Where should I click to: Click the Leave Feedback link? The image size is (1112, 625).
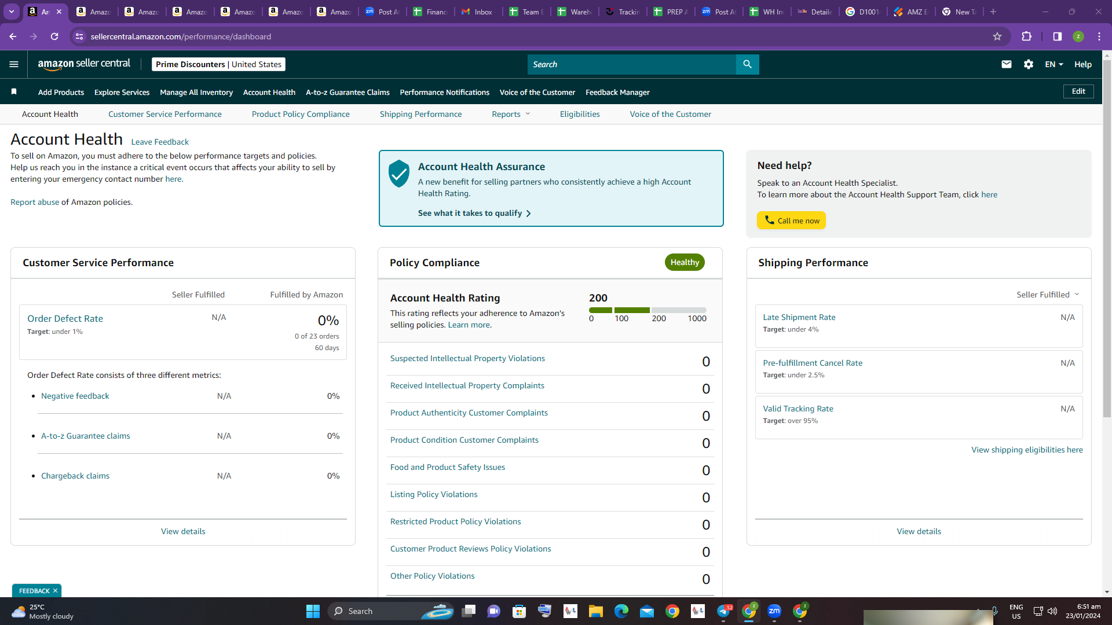[x=160, y=142]
